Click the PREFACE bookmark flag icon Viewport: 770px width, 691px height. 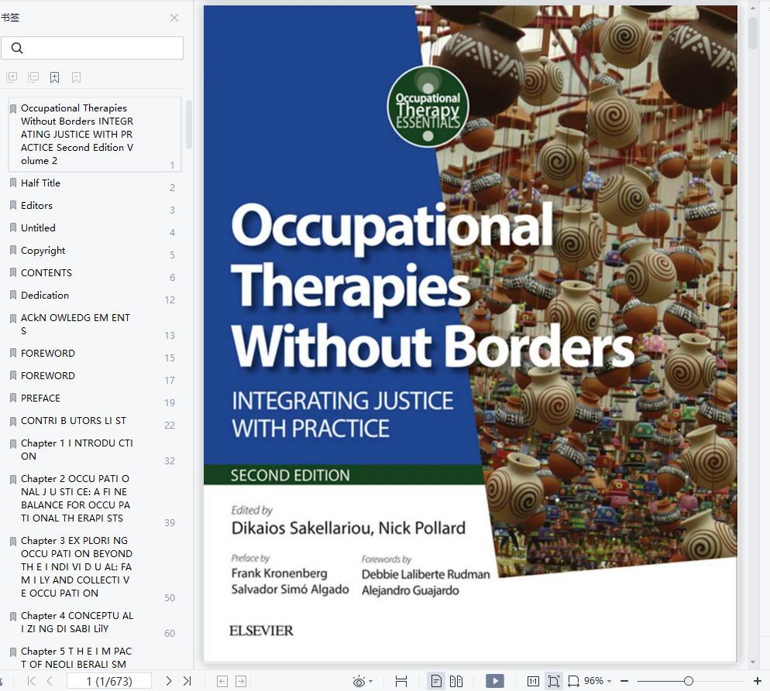point(13,399)
